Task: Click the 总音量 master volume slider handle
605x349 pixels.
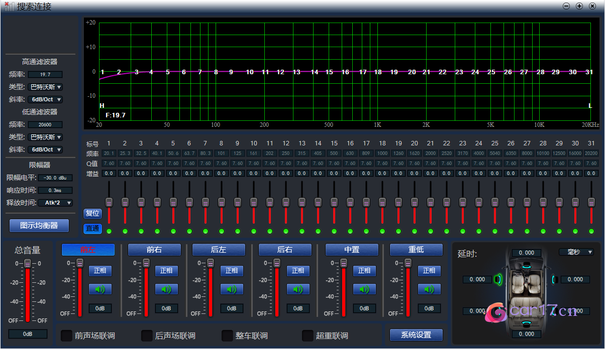Action: (x=28, y=264)
